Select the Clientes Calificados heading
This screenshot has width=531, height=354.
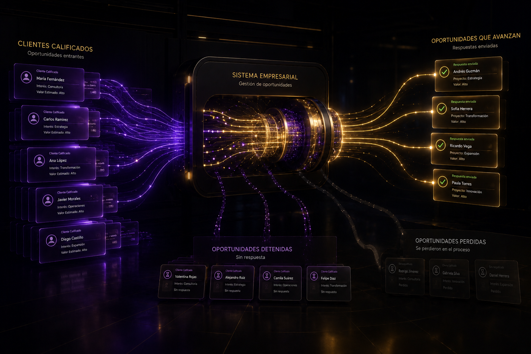(55, 46)
